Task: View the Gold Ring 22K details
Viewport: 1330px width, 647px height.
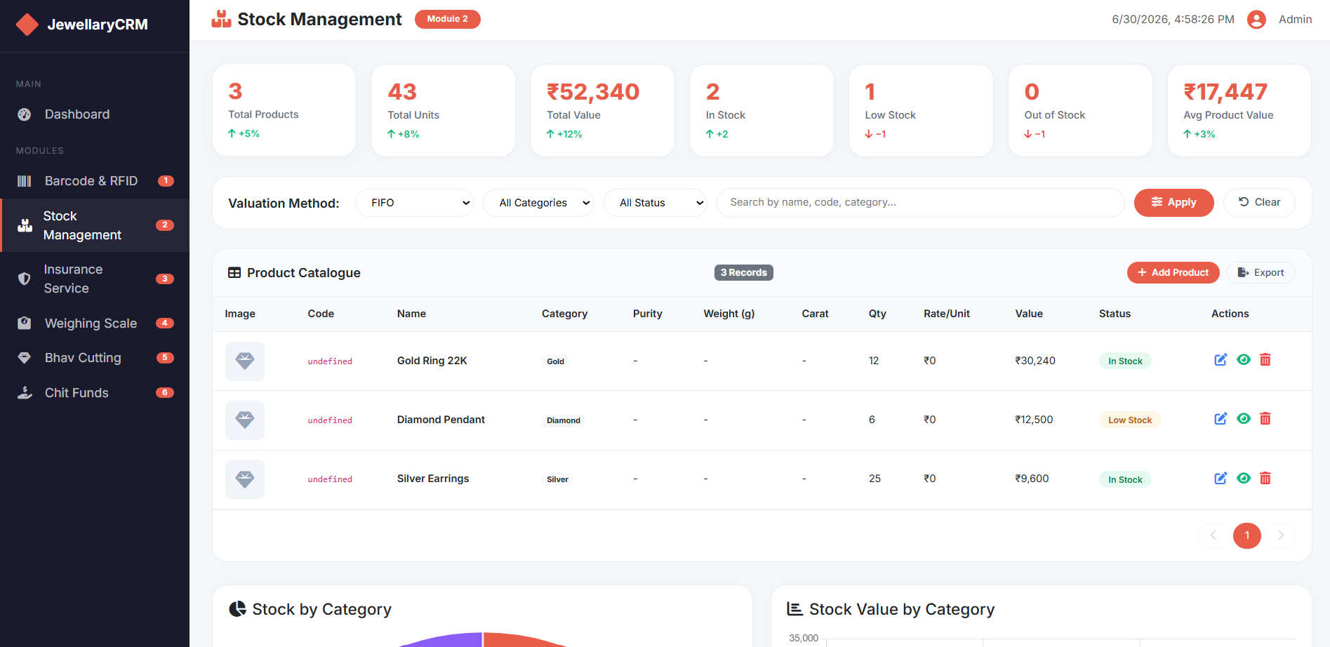Action: (1244, 360)
